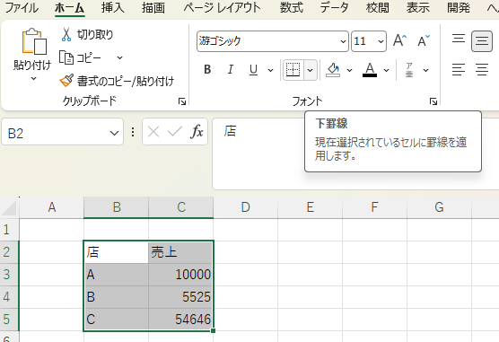
Task: Open the ファイル tab
Action: coord(22,8)
